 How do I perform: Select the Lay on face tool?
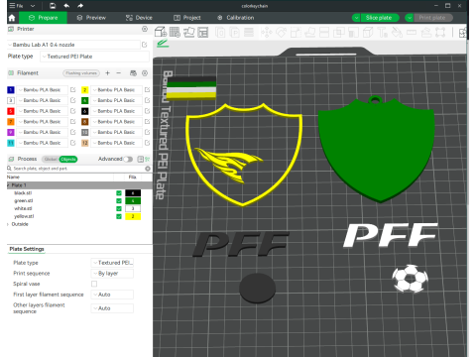click(309, 33)
